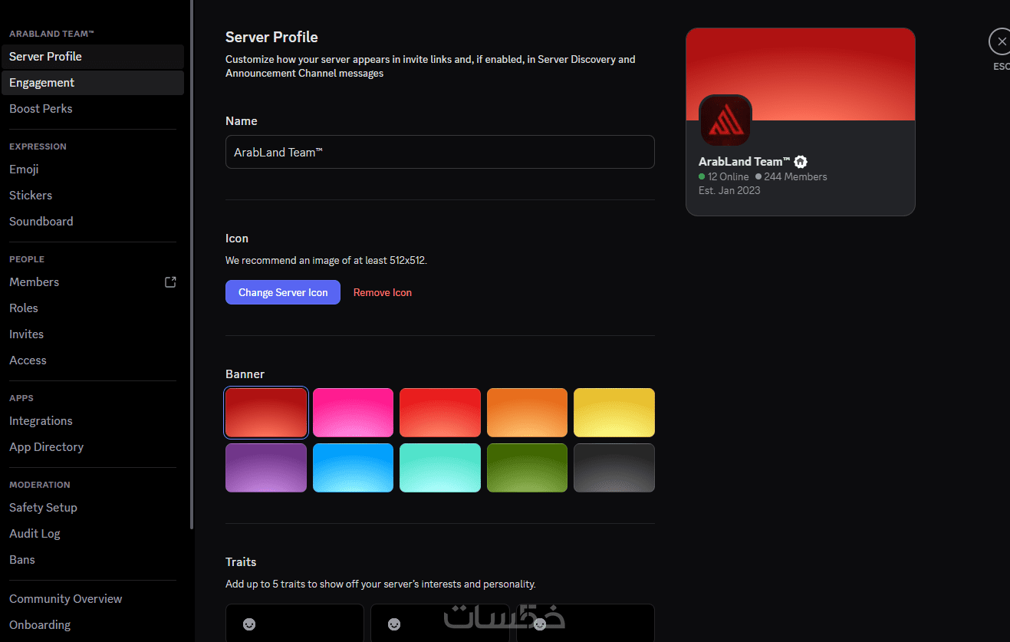Click the smiley emoji icon in the first trait box
Viewport: 1010px width, 642px height.
pyautogui.click(x=249, y=624)
